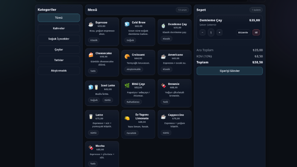This screenshot has width=297, height=167.
Task: Filter by Soğuk İçecekler category
Action: 59,39
